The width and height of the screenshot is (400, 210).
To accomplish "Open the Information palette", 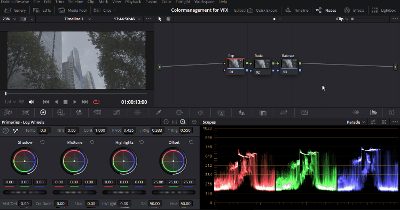I will tap(391, 112).
